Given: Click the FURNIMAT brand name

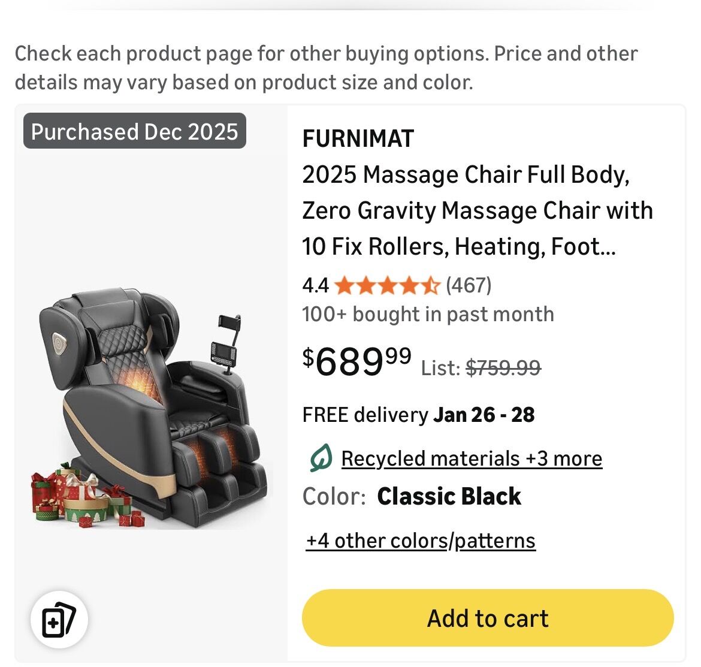Looking at the screenshot, I should tap(358, 138).
